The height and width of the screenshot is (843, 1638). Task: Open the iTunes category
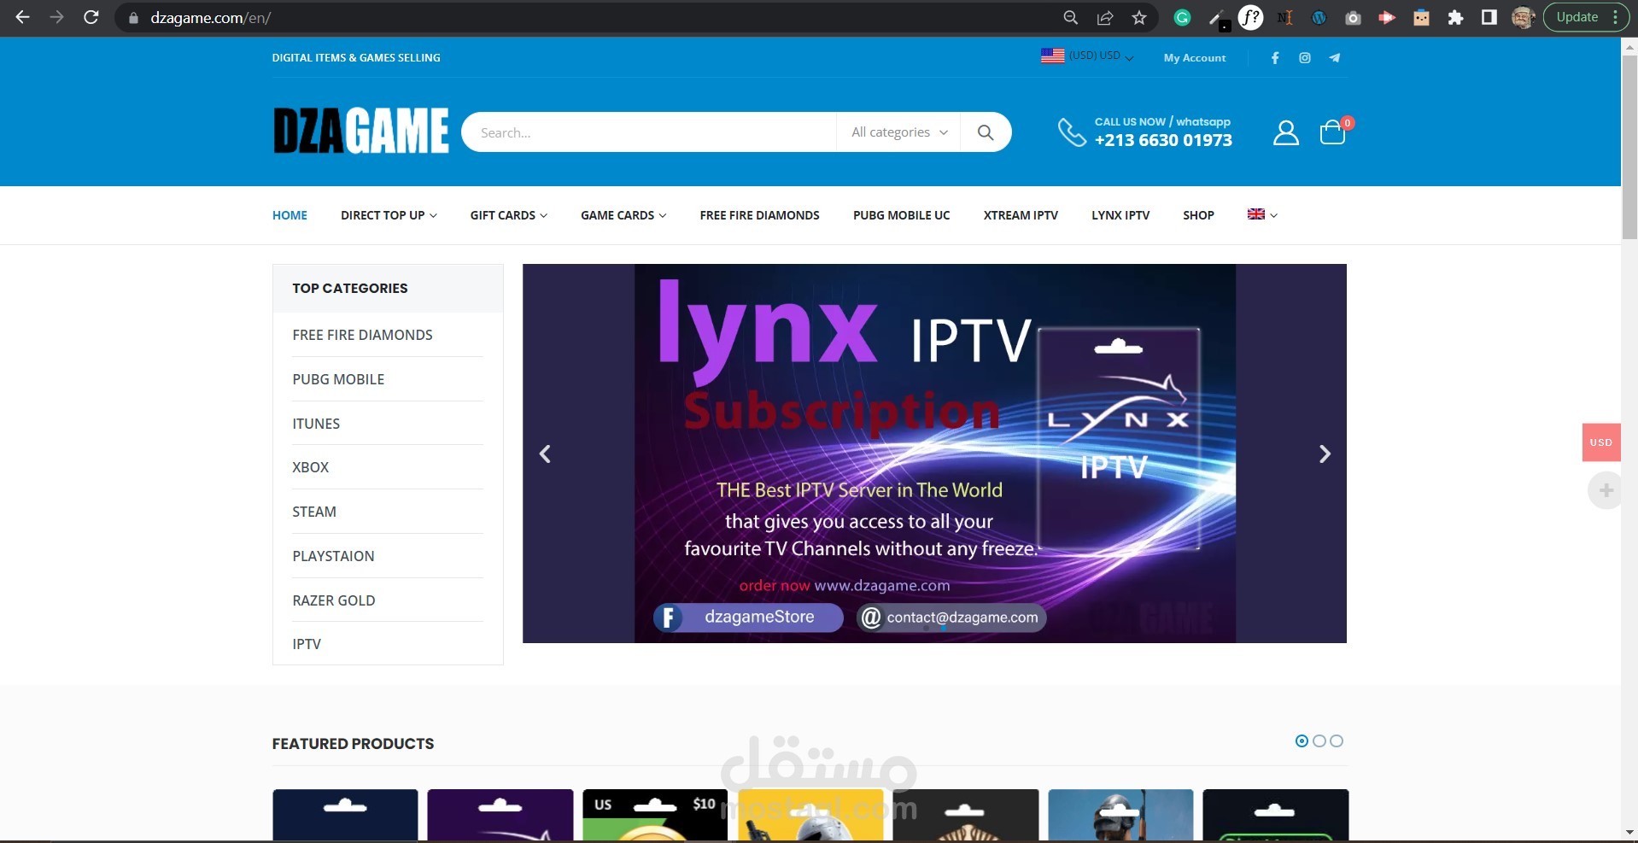coord(316,424)
